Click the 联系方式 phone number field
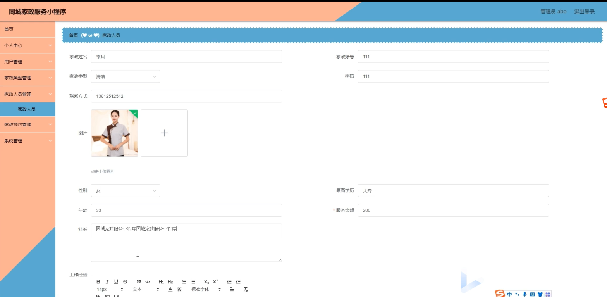Image resolution: width=607 pixels, height=297 pixels. click(x=186, y=96)
